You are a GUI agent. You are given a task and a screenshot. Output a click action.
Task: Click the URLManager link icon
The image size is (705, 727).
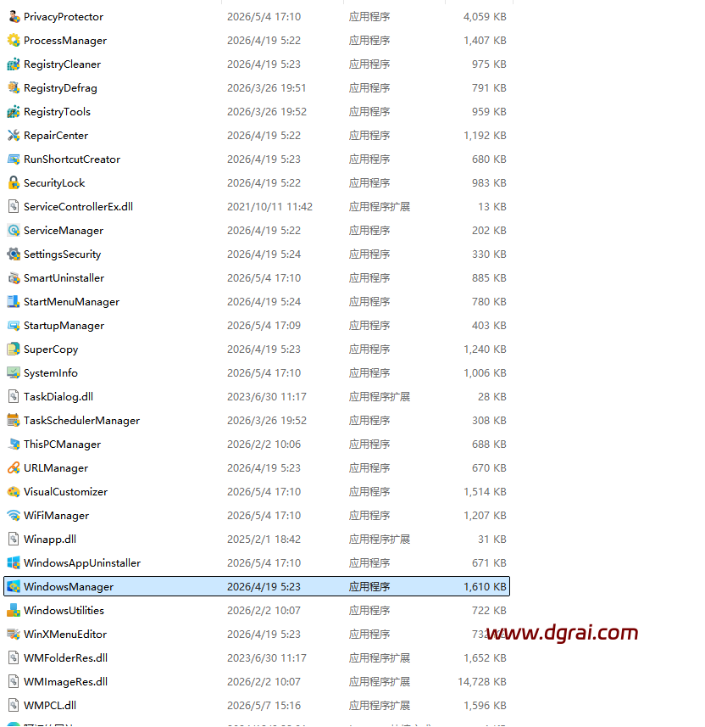14,467
